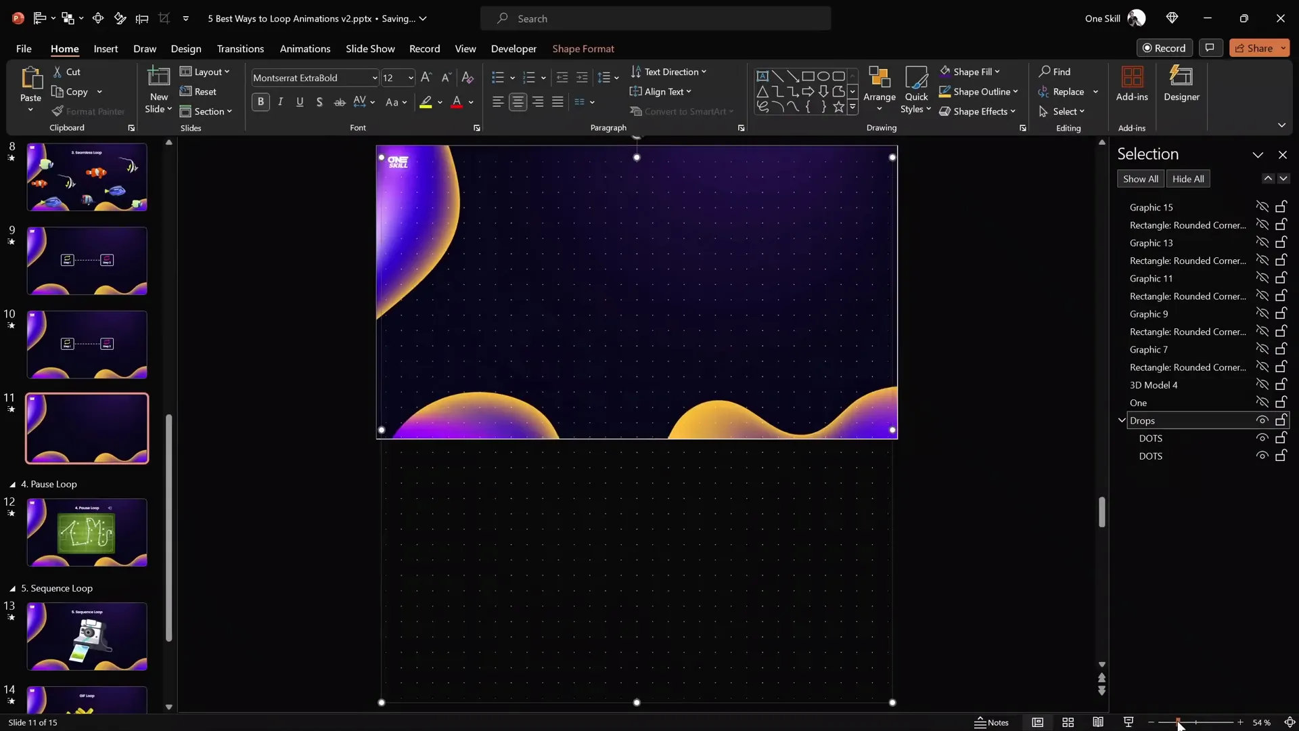Clear all formatting
This screenshot has width=1299, height=731.
coord(468,78)
